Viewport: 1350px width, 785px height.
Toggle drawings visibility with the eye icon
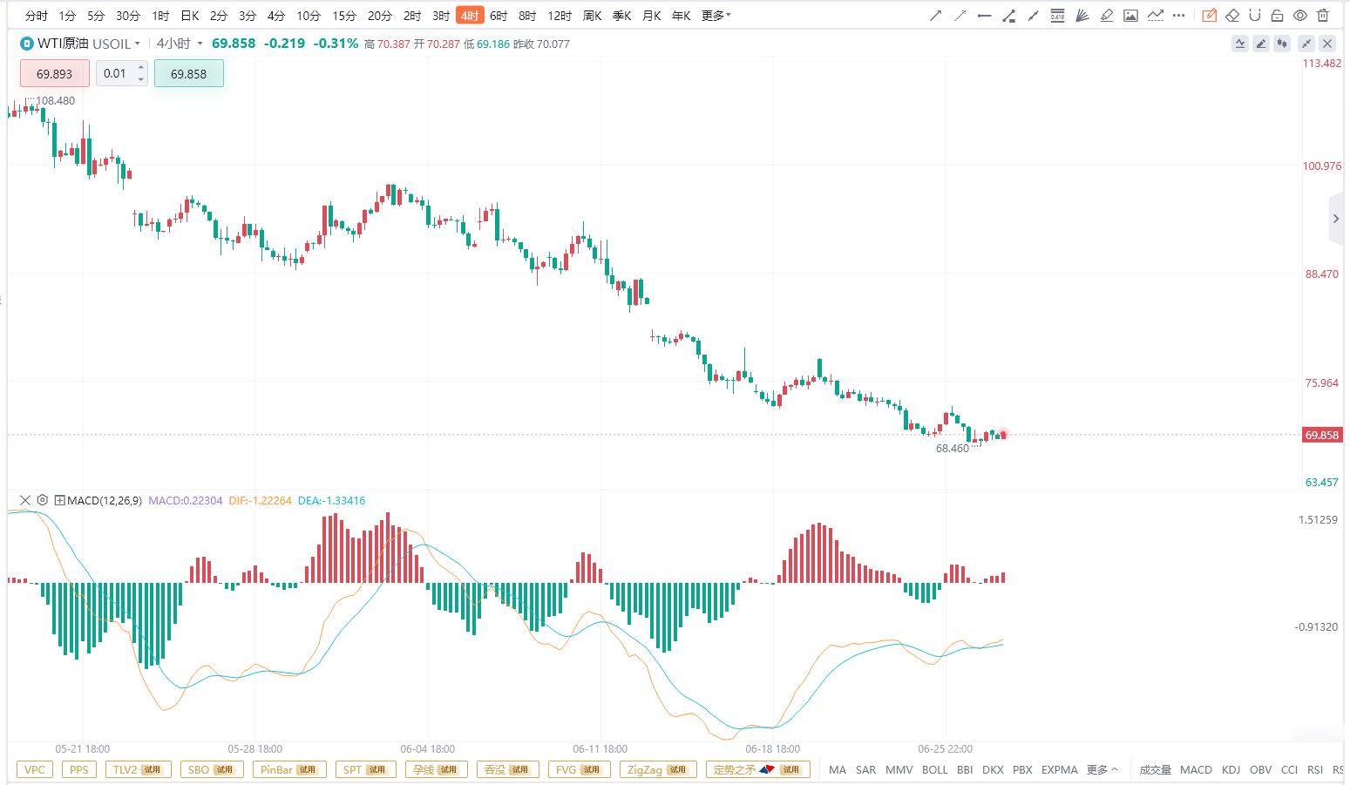(x=1299, y=16)
